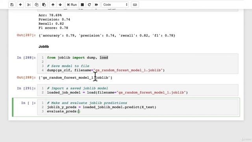This screenshot has width=252, height=142.
Task: Click the 'In [288]:' prompt label
Action: coord(26,58)
